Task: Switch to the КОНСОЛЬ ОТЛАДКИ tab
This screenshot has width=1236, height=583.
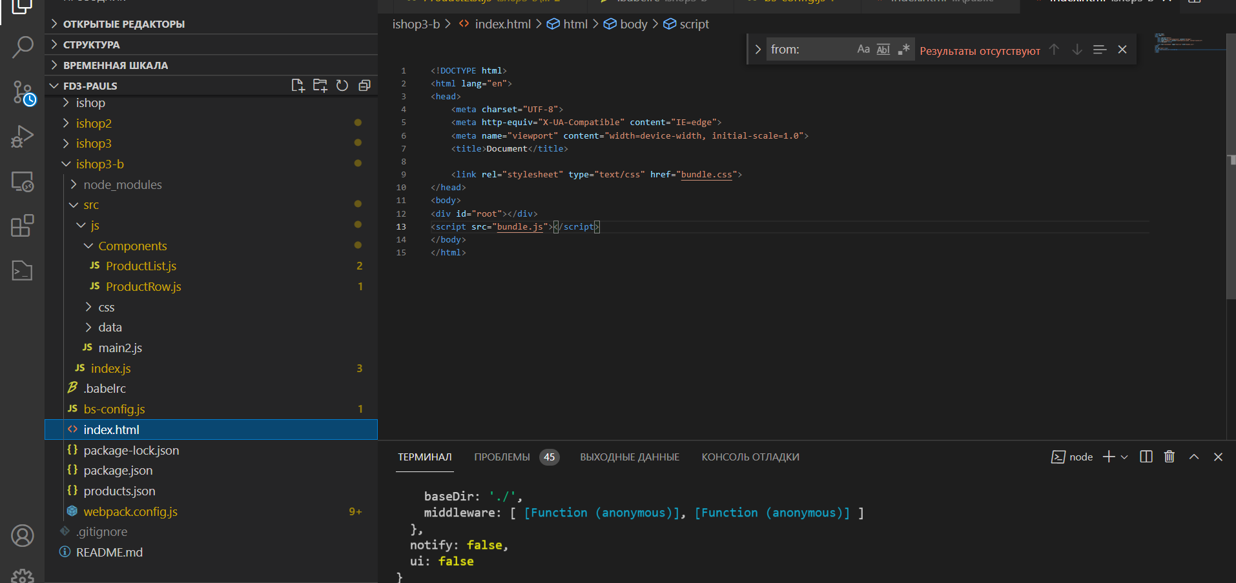Action: click(750, 457)
